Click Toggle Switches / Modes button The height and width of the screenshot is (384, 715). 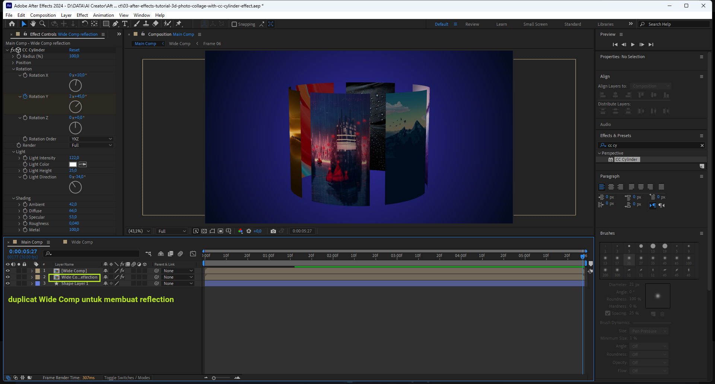(127, 378)
